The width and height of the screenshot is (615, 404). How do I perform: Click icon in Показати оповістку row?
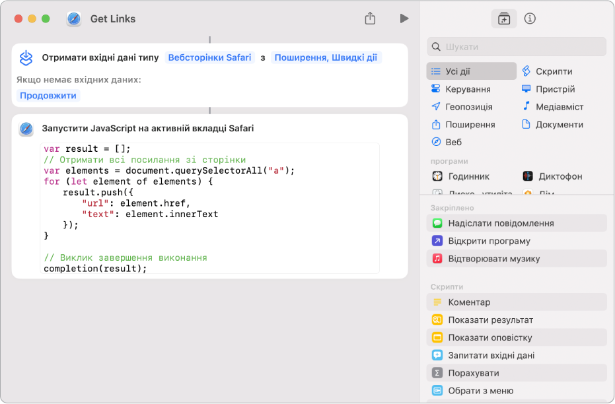pyautogui.click(x=437, y=337)
